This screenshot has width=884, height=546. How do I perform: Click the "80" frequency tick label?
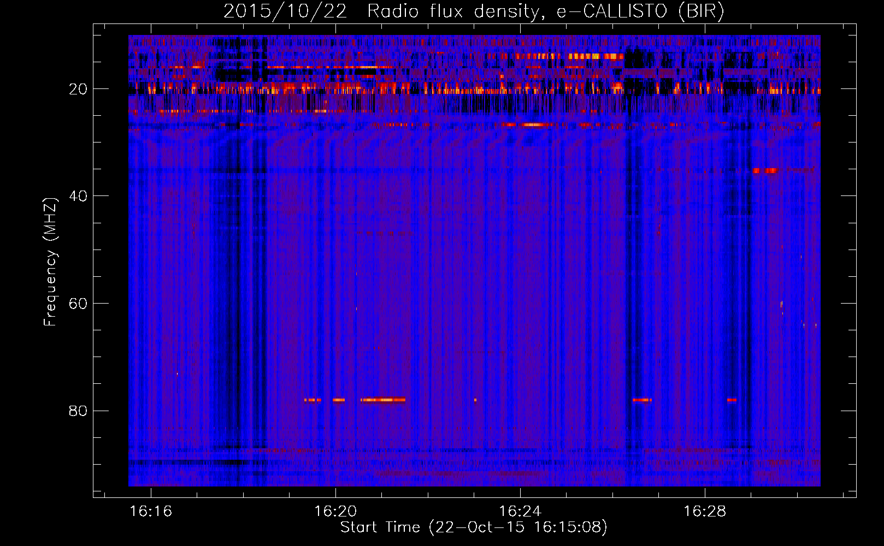tap(79, 411)
